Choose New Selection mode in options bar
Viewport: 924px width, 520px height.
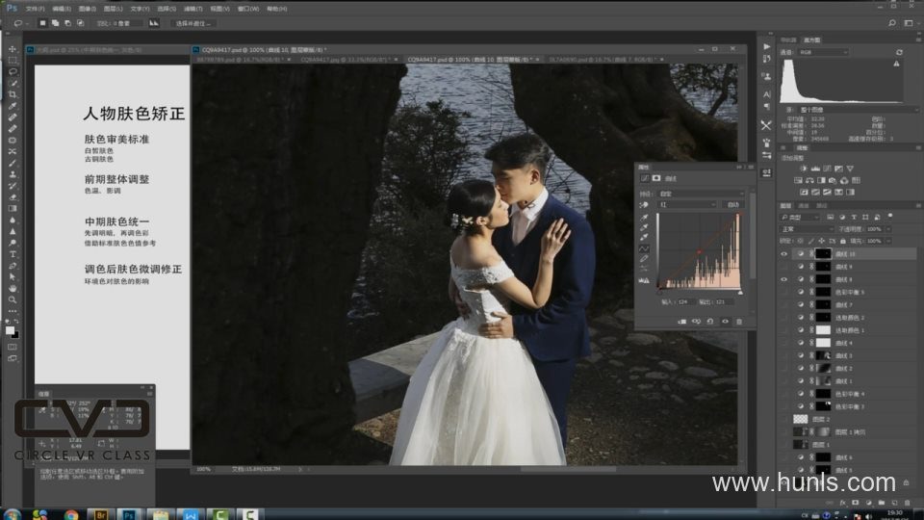point(42,23)
